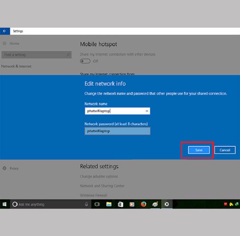
Task: Open File Explorer from the taskbar
Action: 108,204
